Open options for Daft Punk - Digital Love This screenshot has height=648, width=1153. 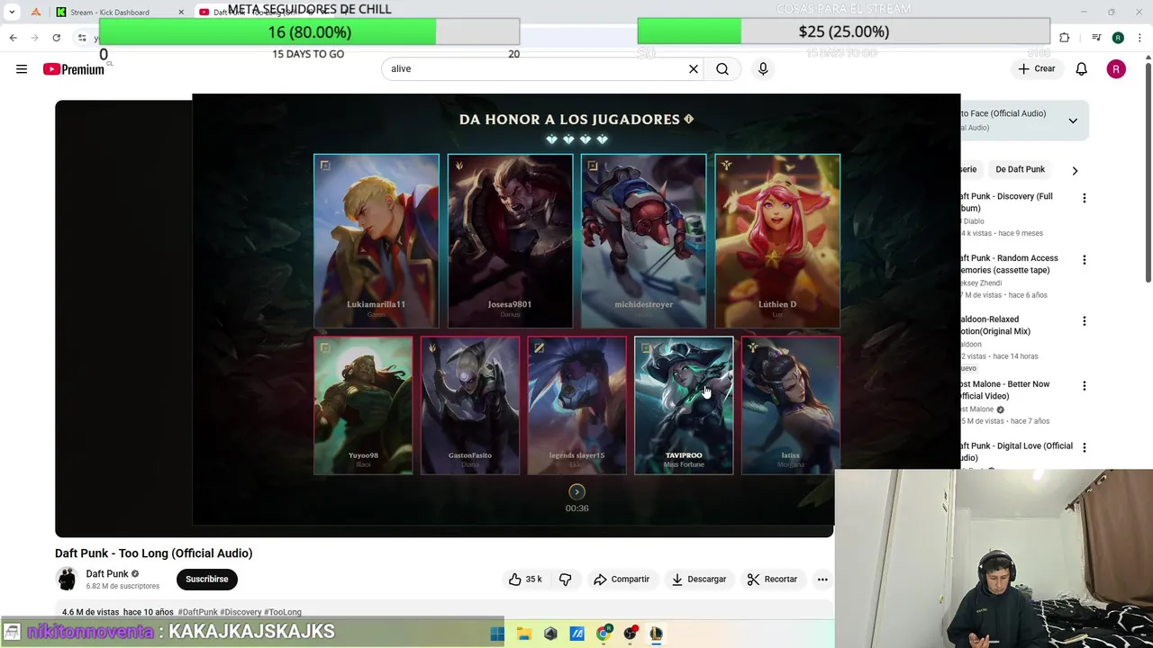click(1084, 447)
